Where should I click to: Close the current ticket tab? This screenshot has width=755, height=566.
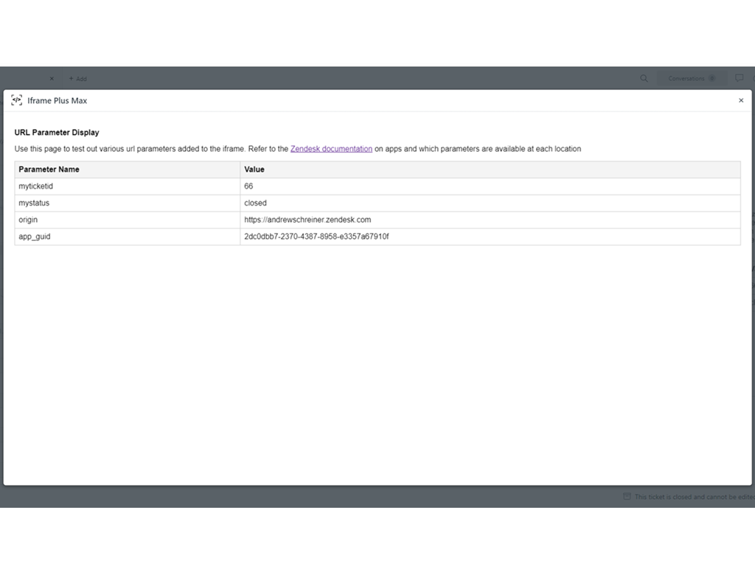tap(52, 79)
